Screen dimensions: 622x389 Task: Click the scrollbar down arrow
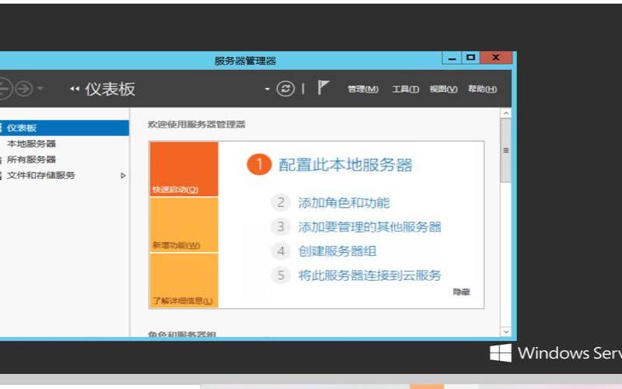tap(506, 331)
